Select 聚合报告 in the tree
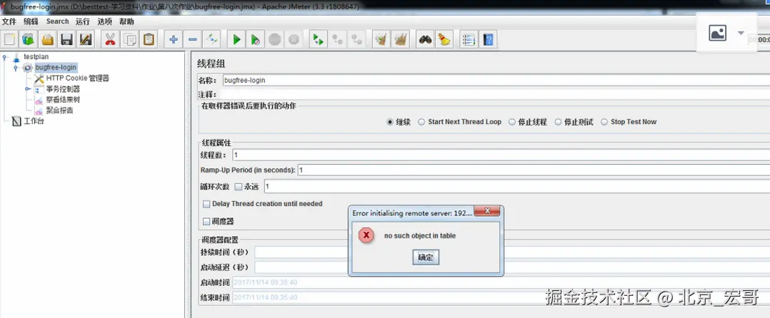The image size is (770, 318). pos(59,111)
